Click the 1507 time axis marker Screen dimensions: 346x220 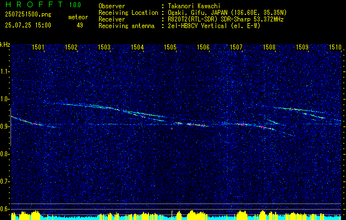click(236, 47)
